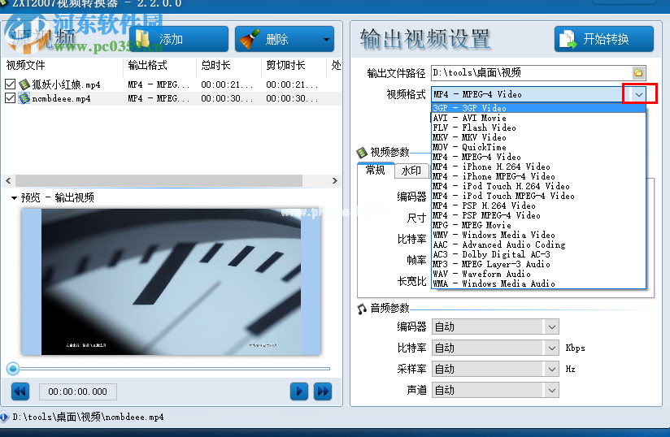The height and width of the screenshot is (437, 670).
Task: Choose 3GP - 3GP Video format
Action: 538,108
